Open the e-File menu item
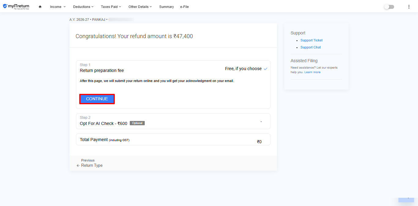418x206 pixels. [x=185, y=7]
